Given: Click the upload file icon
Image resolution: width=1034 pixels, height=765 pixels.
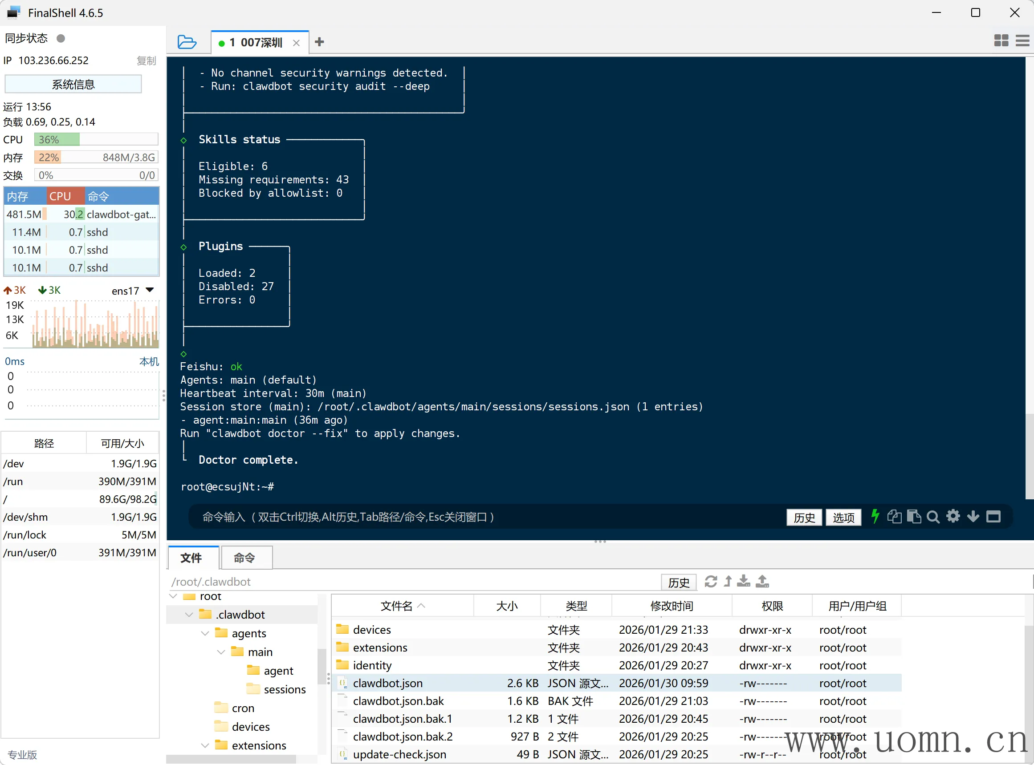Looking at the screenshot, I should coord(762,581).
